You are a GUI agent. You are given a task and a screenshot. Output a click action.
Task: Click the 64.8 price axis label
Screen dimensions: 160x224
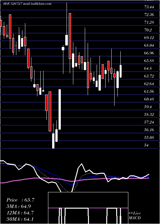point(148,68)
